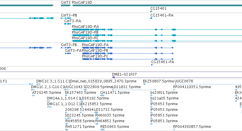The width and height of the screenshot is (242, 131).
Task: Select the UUGC0678 EST label
Action: tap(184, 81)
